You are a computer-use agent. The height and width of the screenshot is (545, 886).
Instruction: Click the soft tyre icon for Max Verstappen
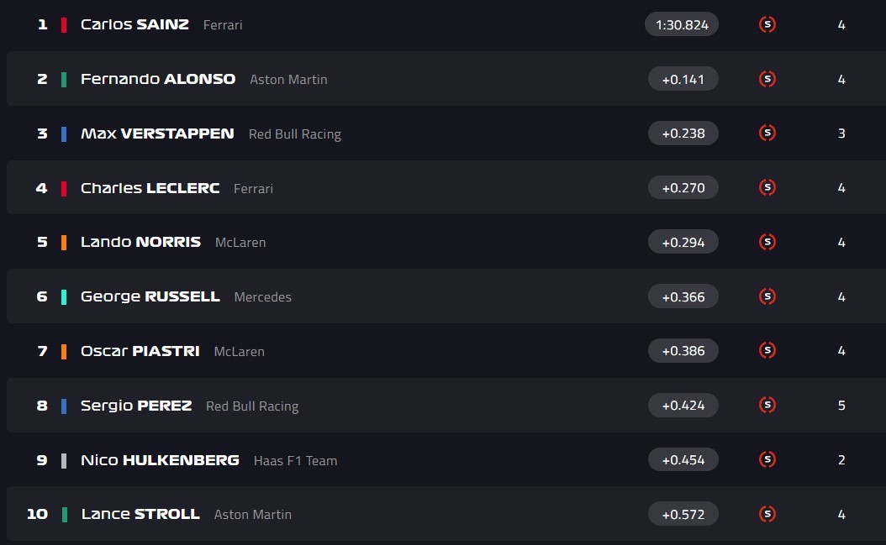click(767, 133)
